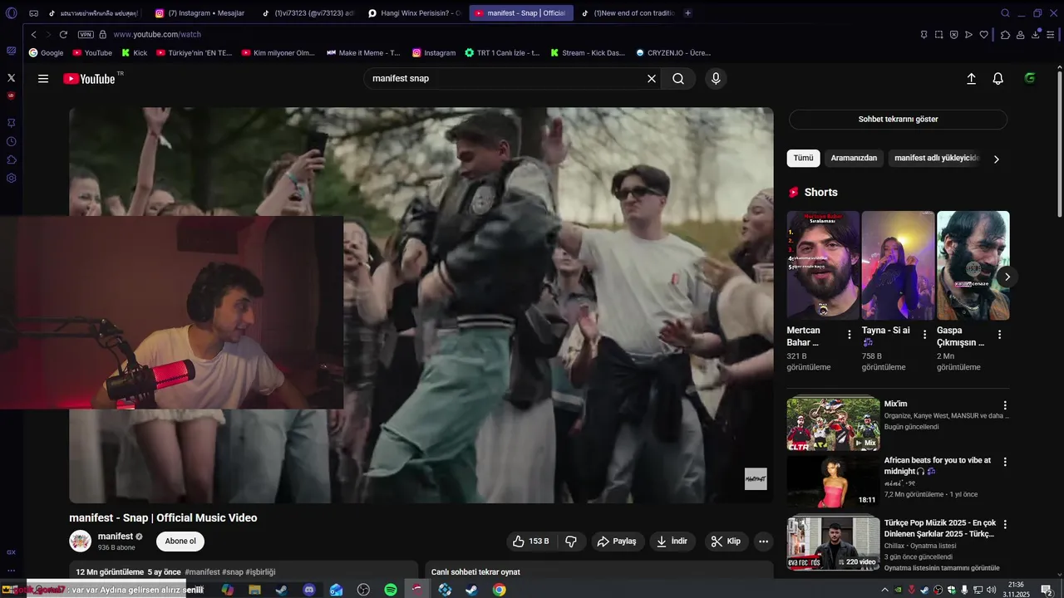
Task: Click Oynatma listesinin tamamını görüntüle link
Action: click(942, 568)
